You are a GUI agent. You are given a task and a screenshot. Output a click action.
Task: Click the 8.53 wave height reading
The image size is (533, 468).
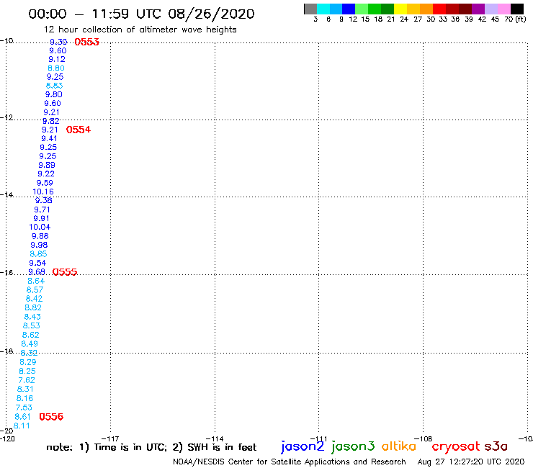(x=32, y=325)
